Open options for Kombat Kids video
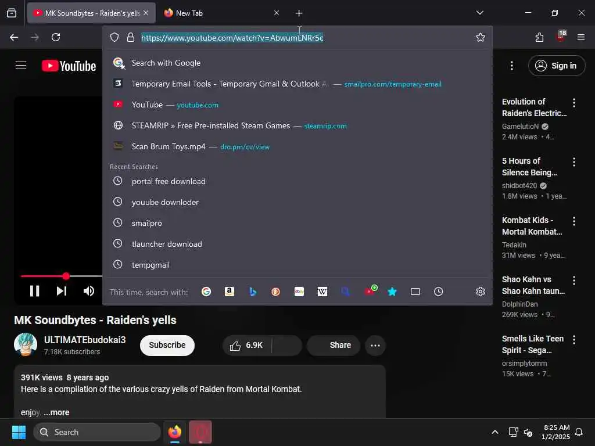 pyautogui.click(x=574, y=221)
